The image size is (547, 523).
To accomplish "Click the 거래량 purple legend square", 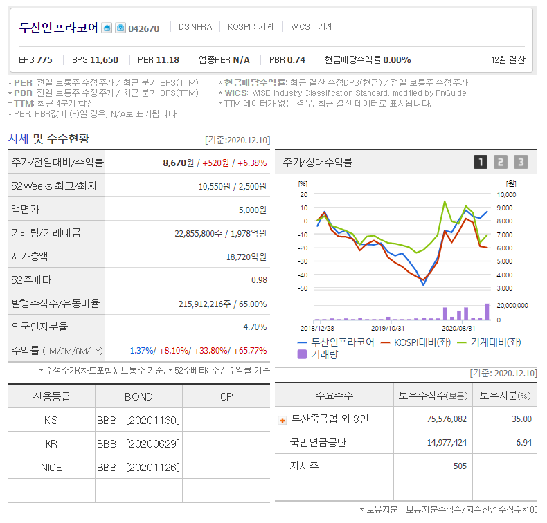I will (x=302, y=354).
